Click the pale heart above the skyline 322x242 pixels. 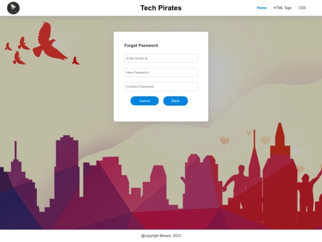coord(225,140)
